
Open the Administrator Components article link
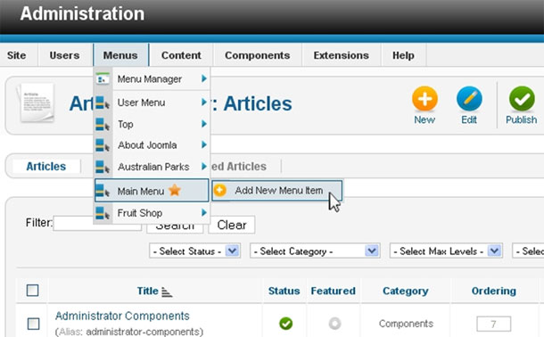point(122,316)
